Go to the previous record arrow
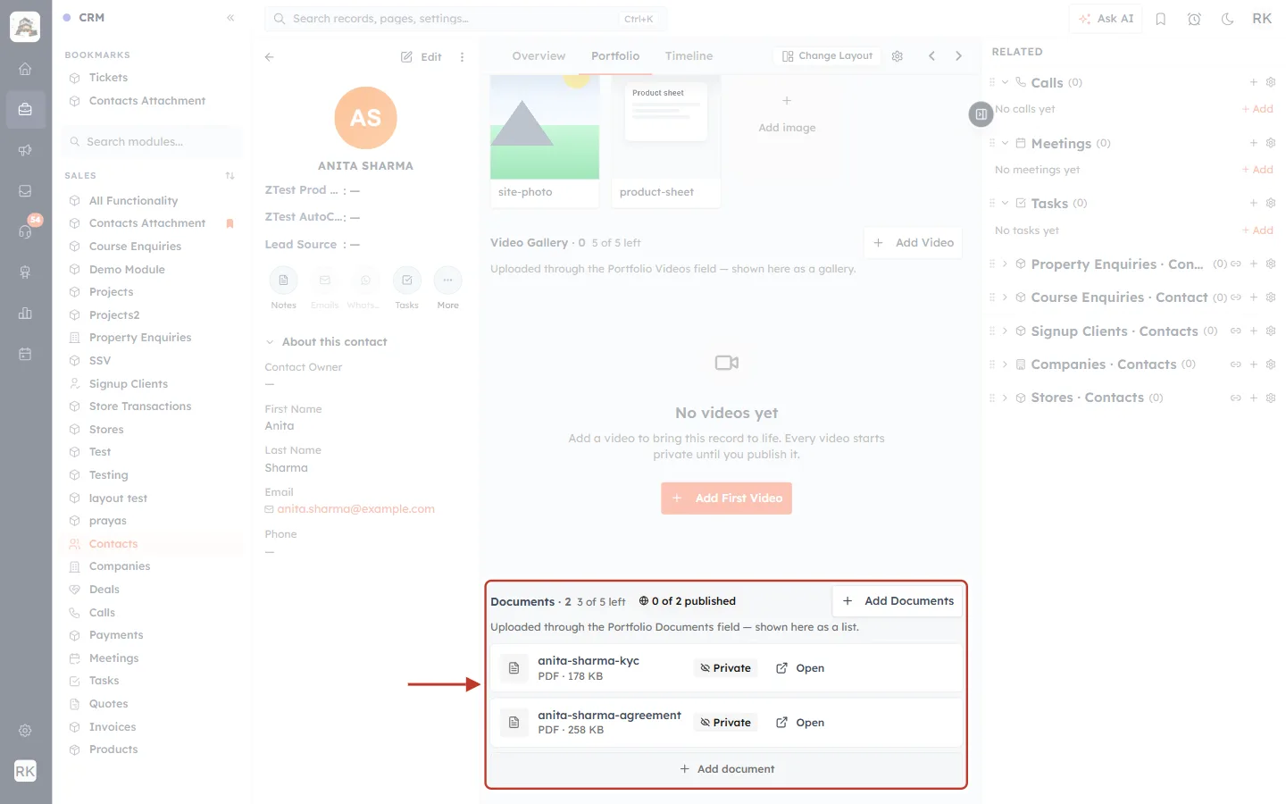1286x804 pixels. point(931,56)
